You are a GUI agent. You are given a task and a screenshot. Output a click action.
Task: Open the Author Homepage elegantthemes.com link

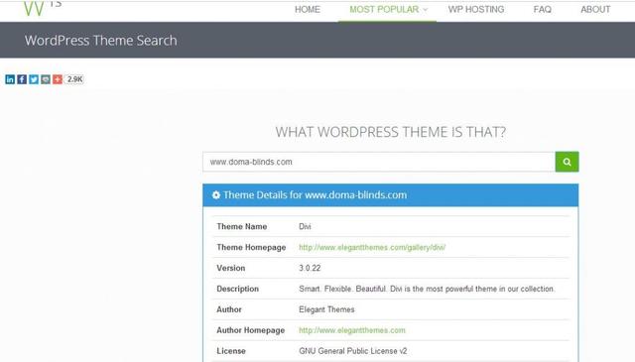point(352,330)
